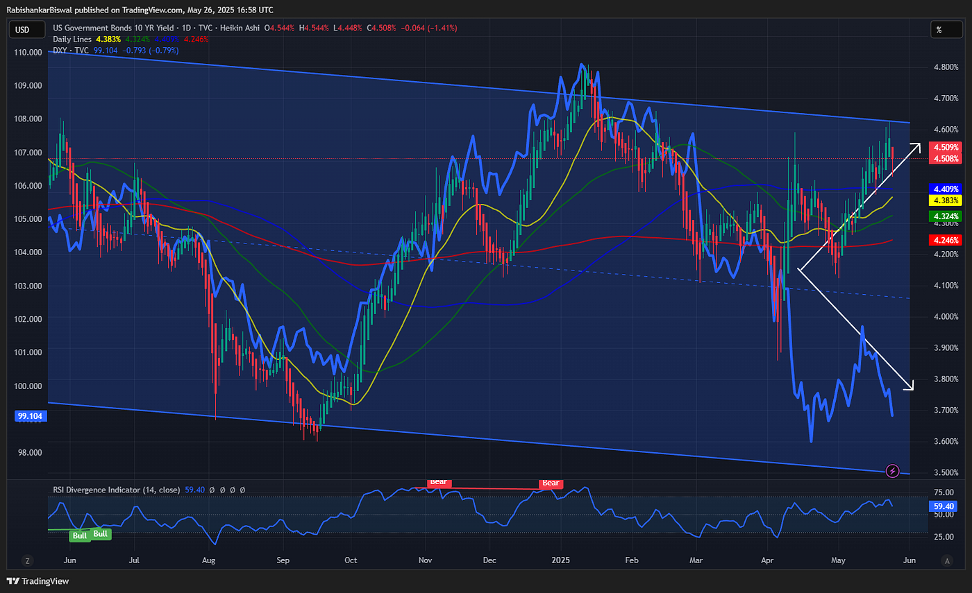Click the 2025 label on the time axis

pyautogui.click(x=560, y=559)
